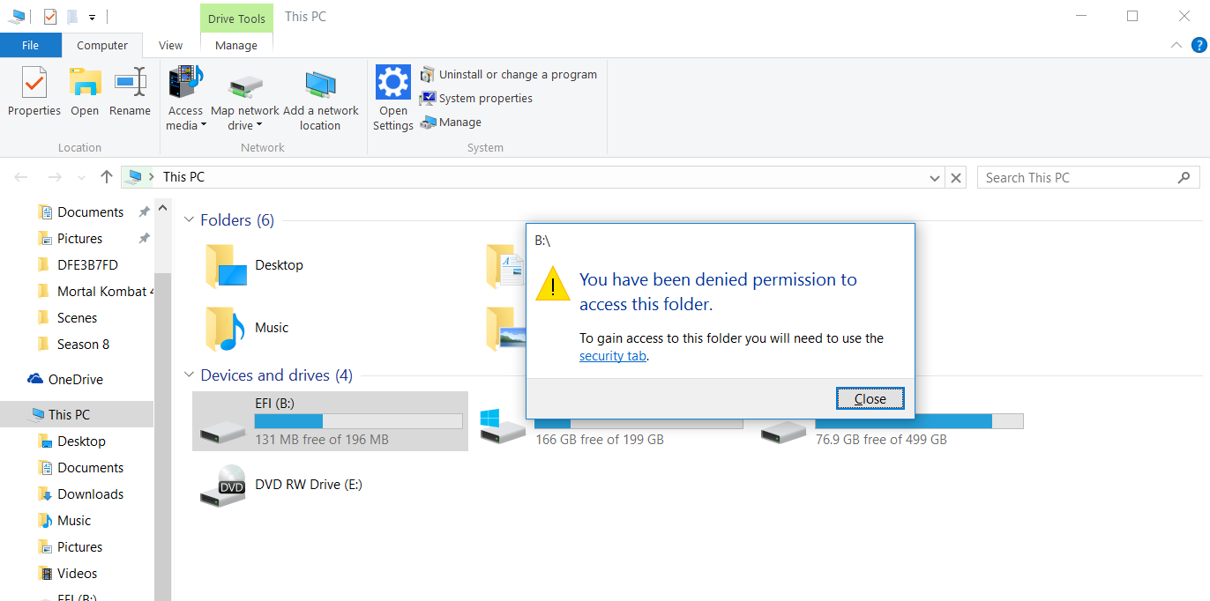Select the Rename ribbon icon
The width and height of the screenshot is (1210, 601).
click(x=130, y=92)
